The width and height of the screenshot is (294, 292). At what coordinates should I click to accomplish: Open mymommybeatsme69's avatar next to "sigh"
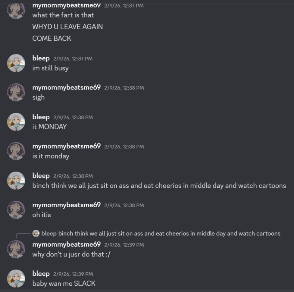pos(16,93)
